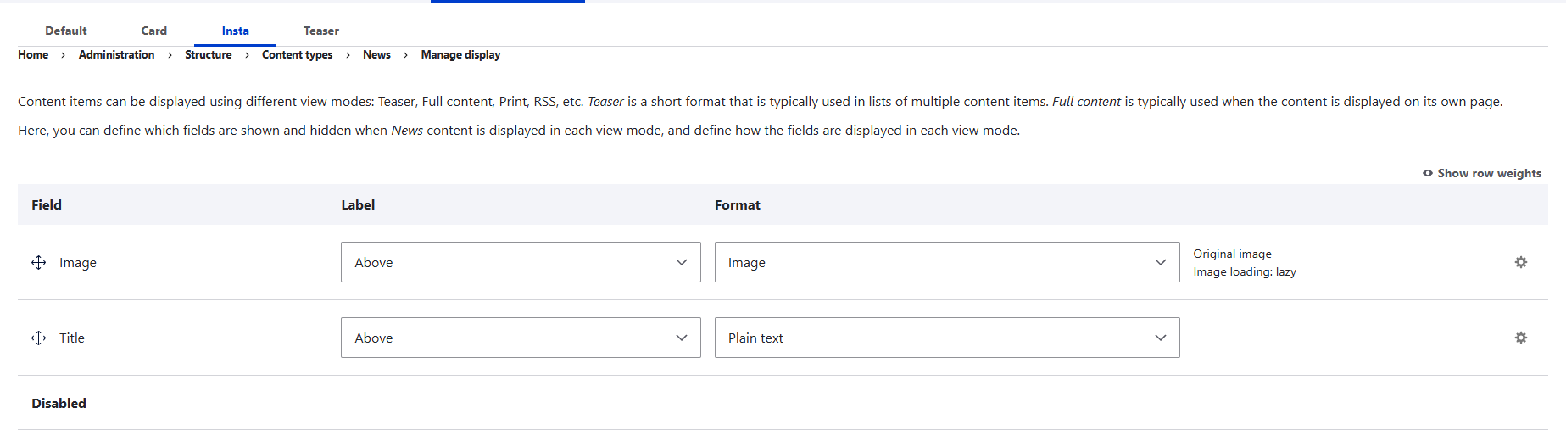Open the Image label dropdown
The width and height of the screenshot is (1566, 447).
click(x=521, y=262)
